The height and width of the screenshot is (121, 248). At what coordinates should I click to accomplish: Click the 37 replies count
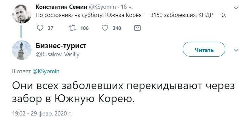pos(51,28)
